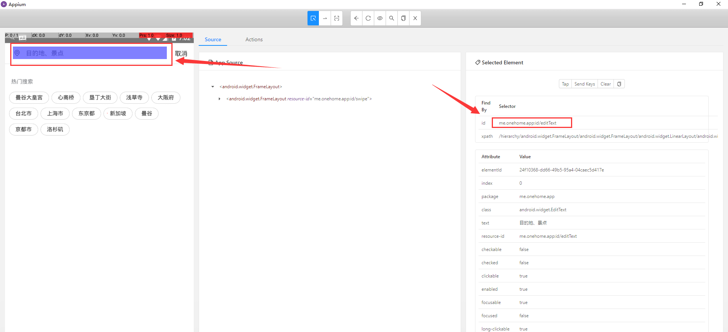Switch to the Actions tab
728x332 pixels.
point(254,39)
